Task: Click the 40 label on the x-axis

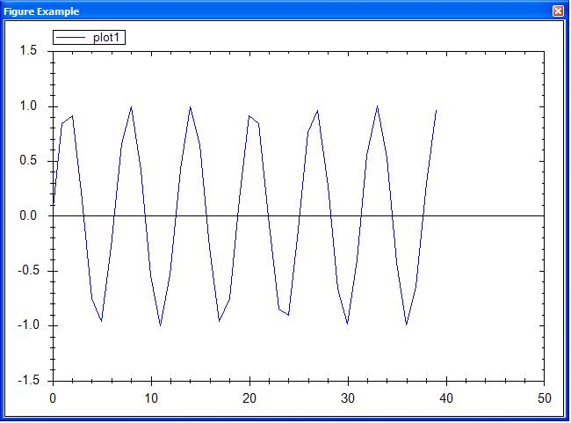Action: [446, 398]
